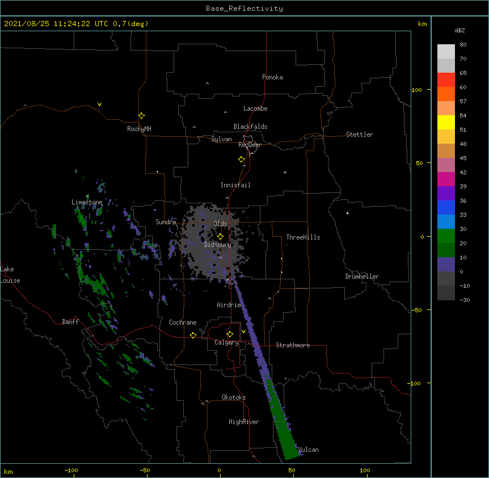
Task: Click the Limestone label
Action: (x=87, y=202)
